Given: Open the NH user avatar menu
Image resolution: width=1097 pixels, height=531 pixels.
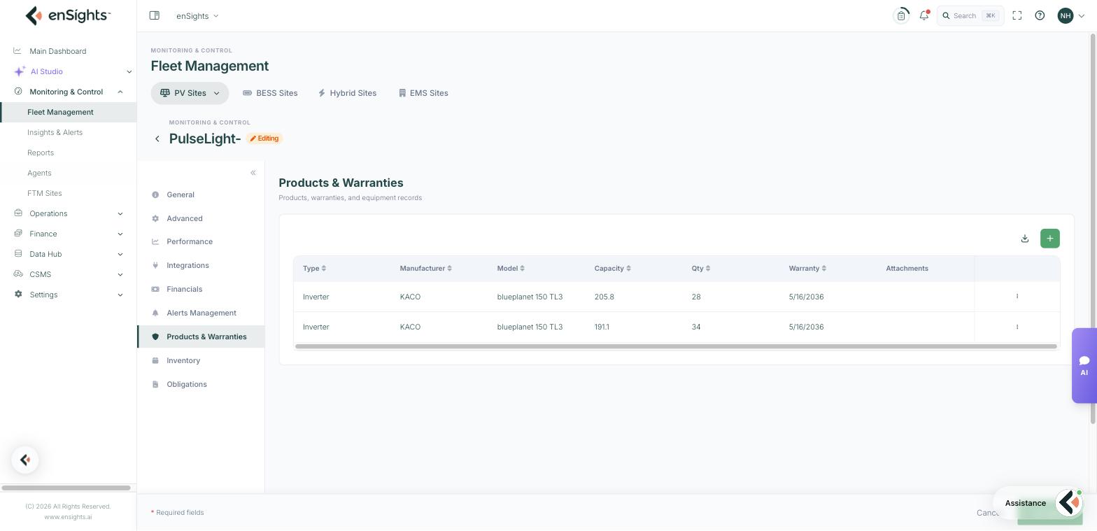Looking at the screenshot, I should tap(1071, 15).
